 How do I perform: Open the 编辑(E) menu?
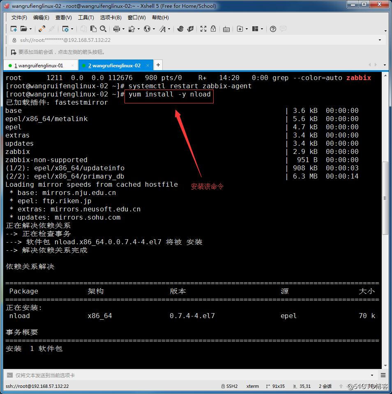click(41, 18)
